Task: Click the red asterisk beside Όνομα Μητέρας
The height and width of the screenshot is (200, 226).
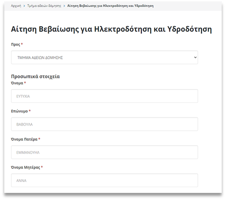Action: pyautogui.click(x=42, y=167)
